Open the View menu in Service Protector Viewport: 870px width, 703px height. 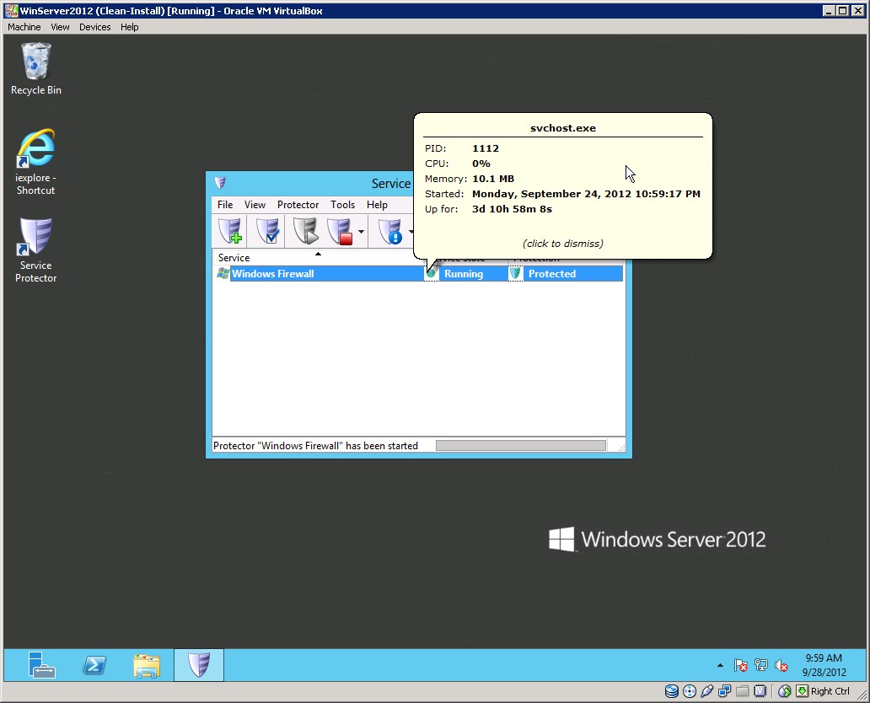coord(255,205)
